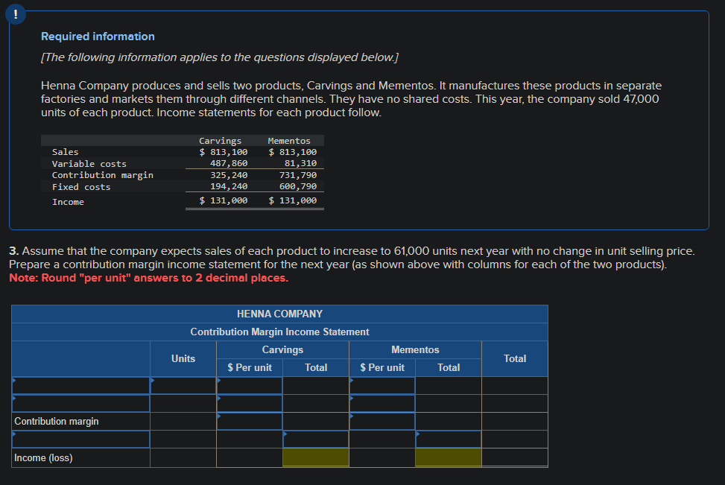Image resolution: width=725 pixels, height=485 pixels.
Task: Click the 'Income (loss)' row label
Action: (x=43, y=457)
